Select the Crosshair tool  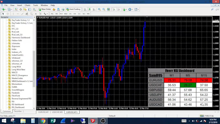click(8, 14)
